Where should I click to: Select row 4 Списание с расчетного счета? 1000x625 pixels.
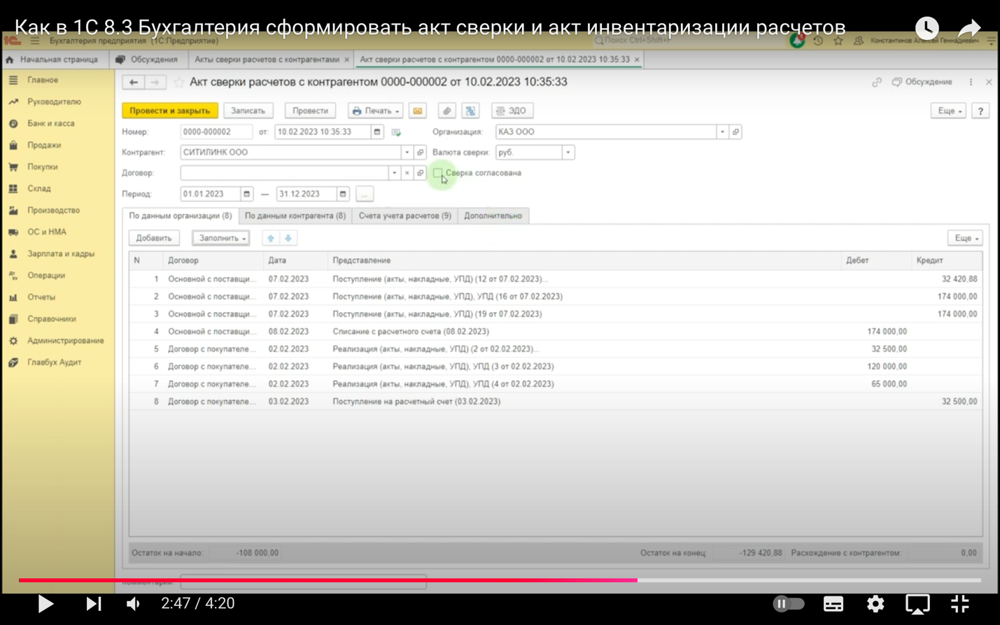pos(556,331)
